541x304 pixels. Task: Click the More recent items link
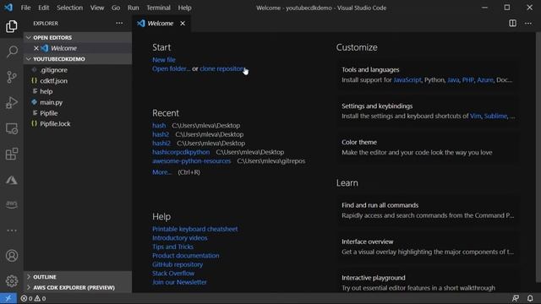[161, 172]
